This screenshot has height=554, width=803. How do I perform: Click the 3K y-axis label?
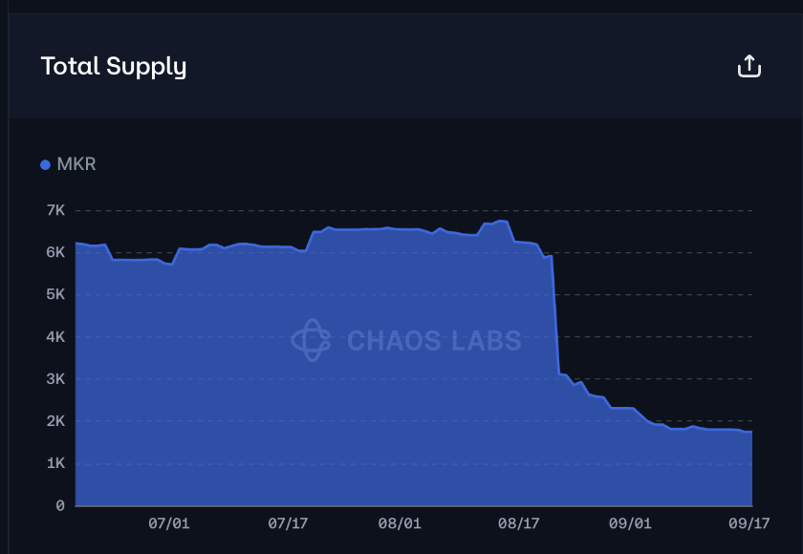54,378
